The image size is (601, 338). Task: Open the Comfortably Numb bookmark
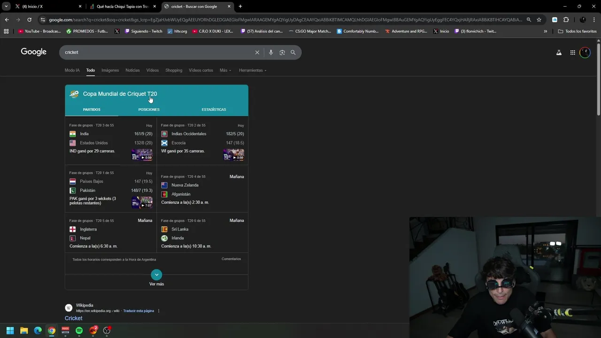tap(357, 31)
